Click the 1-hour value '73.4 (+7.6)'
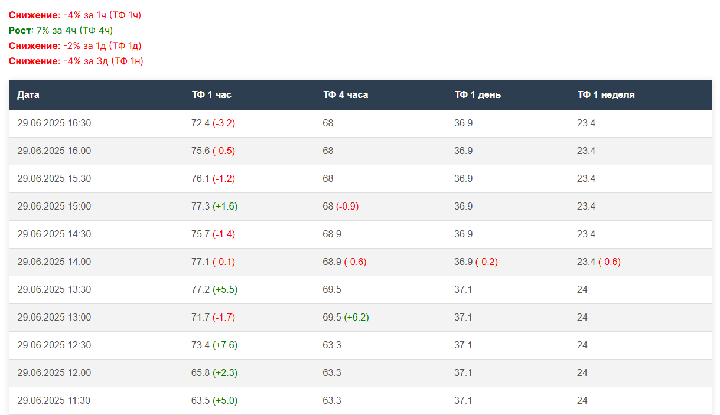This screenshot has height=415, width=720. (x=214, y=345)
